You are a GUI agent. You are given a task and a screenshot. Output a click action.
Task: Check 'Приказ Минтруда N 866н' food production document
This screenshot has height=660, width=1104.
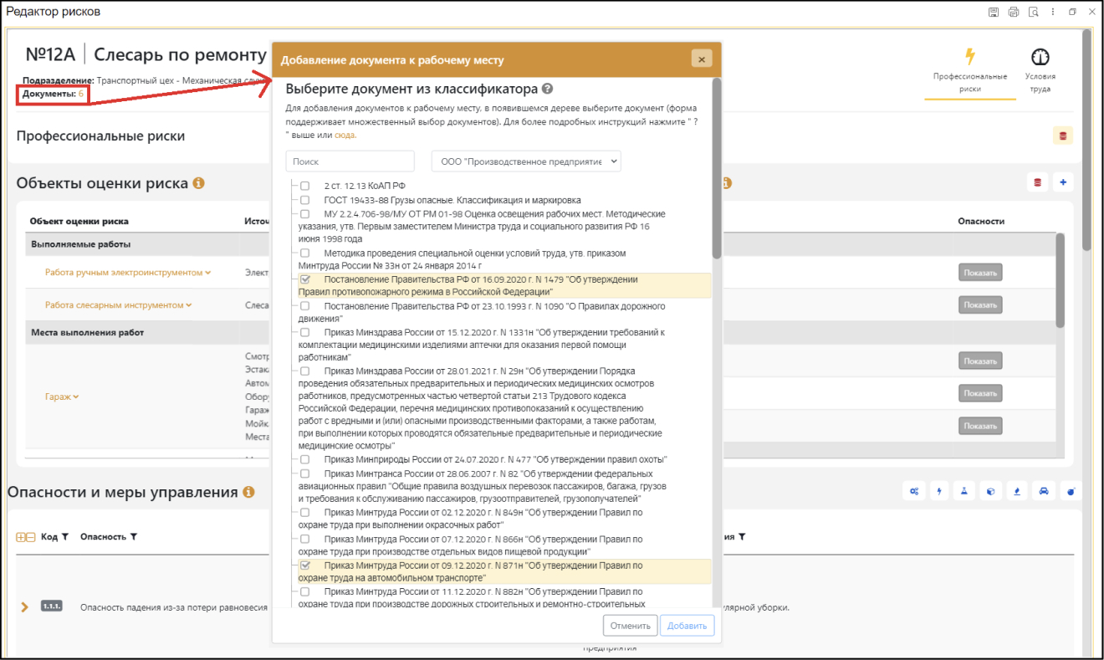click(304, 539)
